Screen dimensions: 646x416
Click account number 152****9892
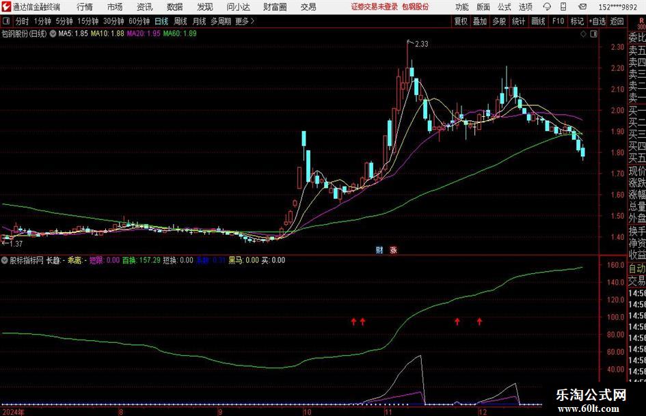[x=617, y=7]
